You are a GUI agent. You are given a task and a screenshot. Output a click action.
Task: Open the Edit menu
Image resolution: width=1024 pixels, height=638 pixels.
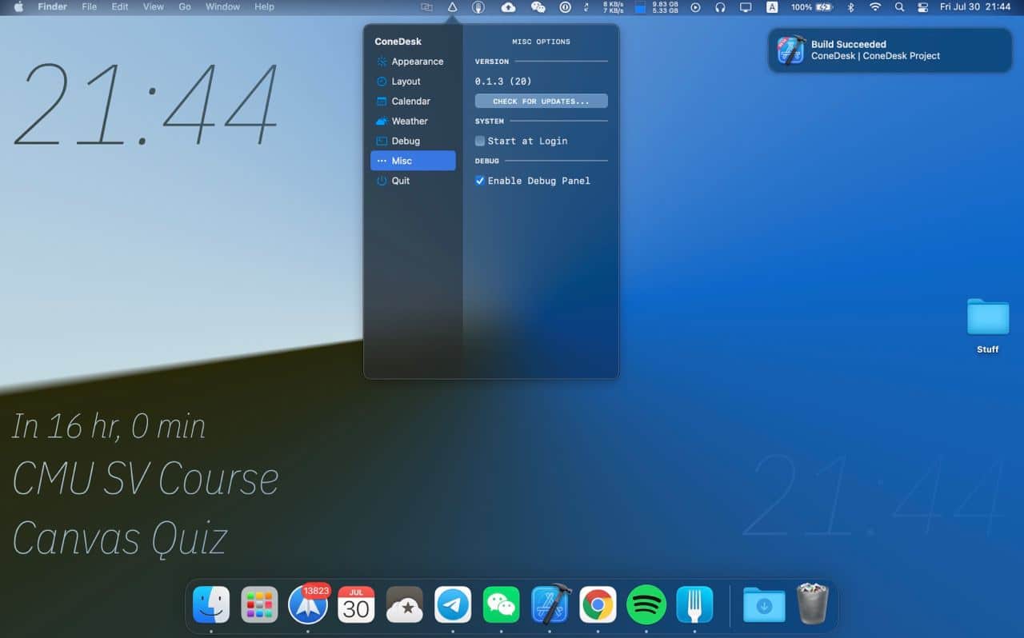tap(120, 7)
